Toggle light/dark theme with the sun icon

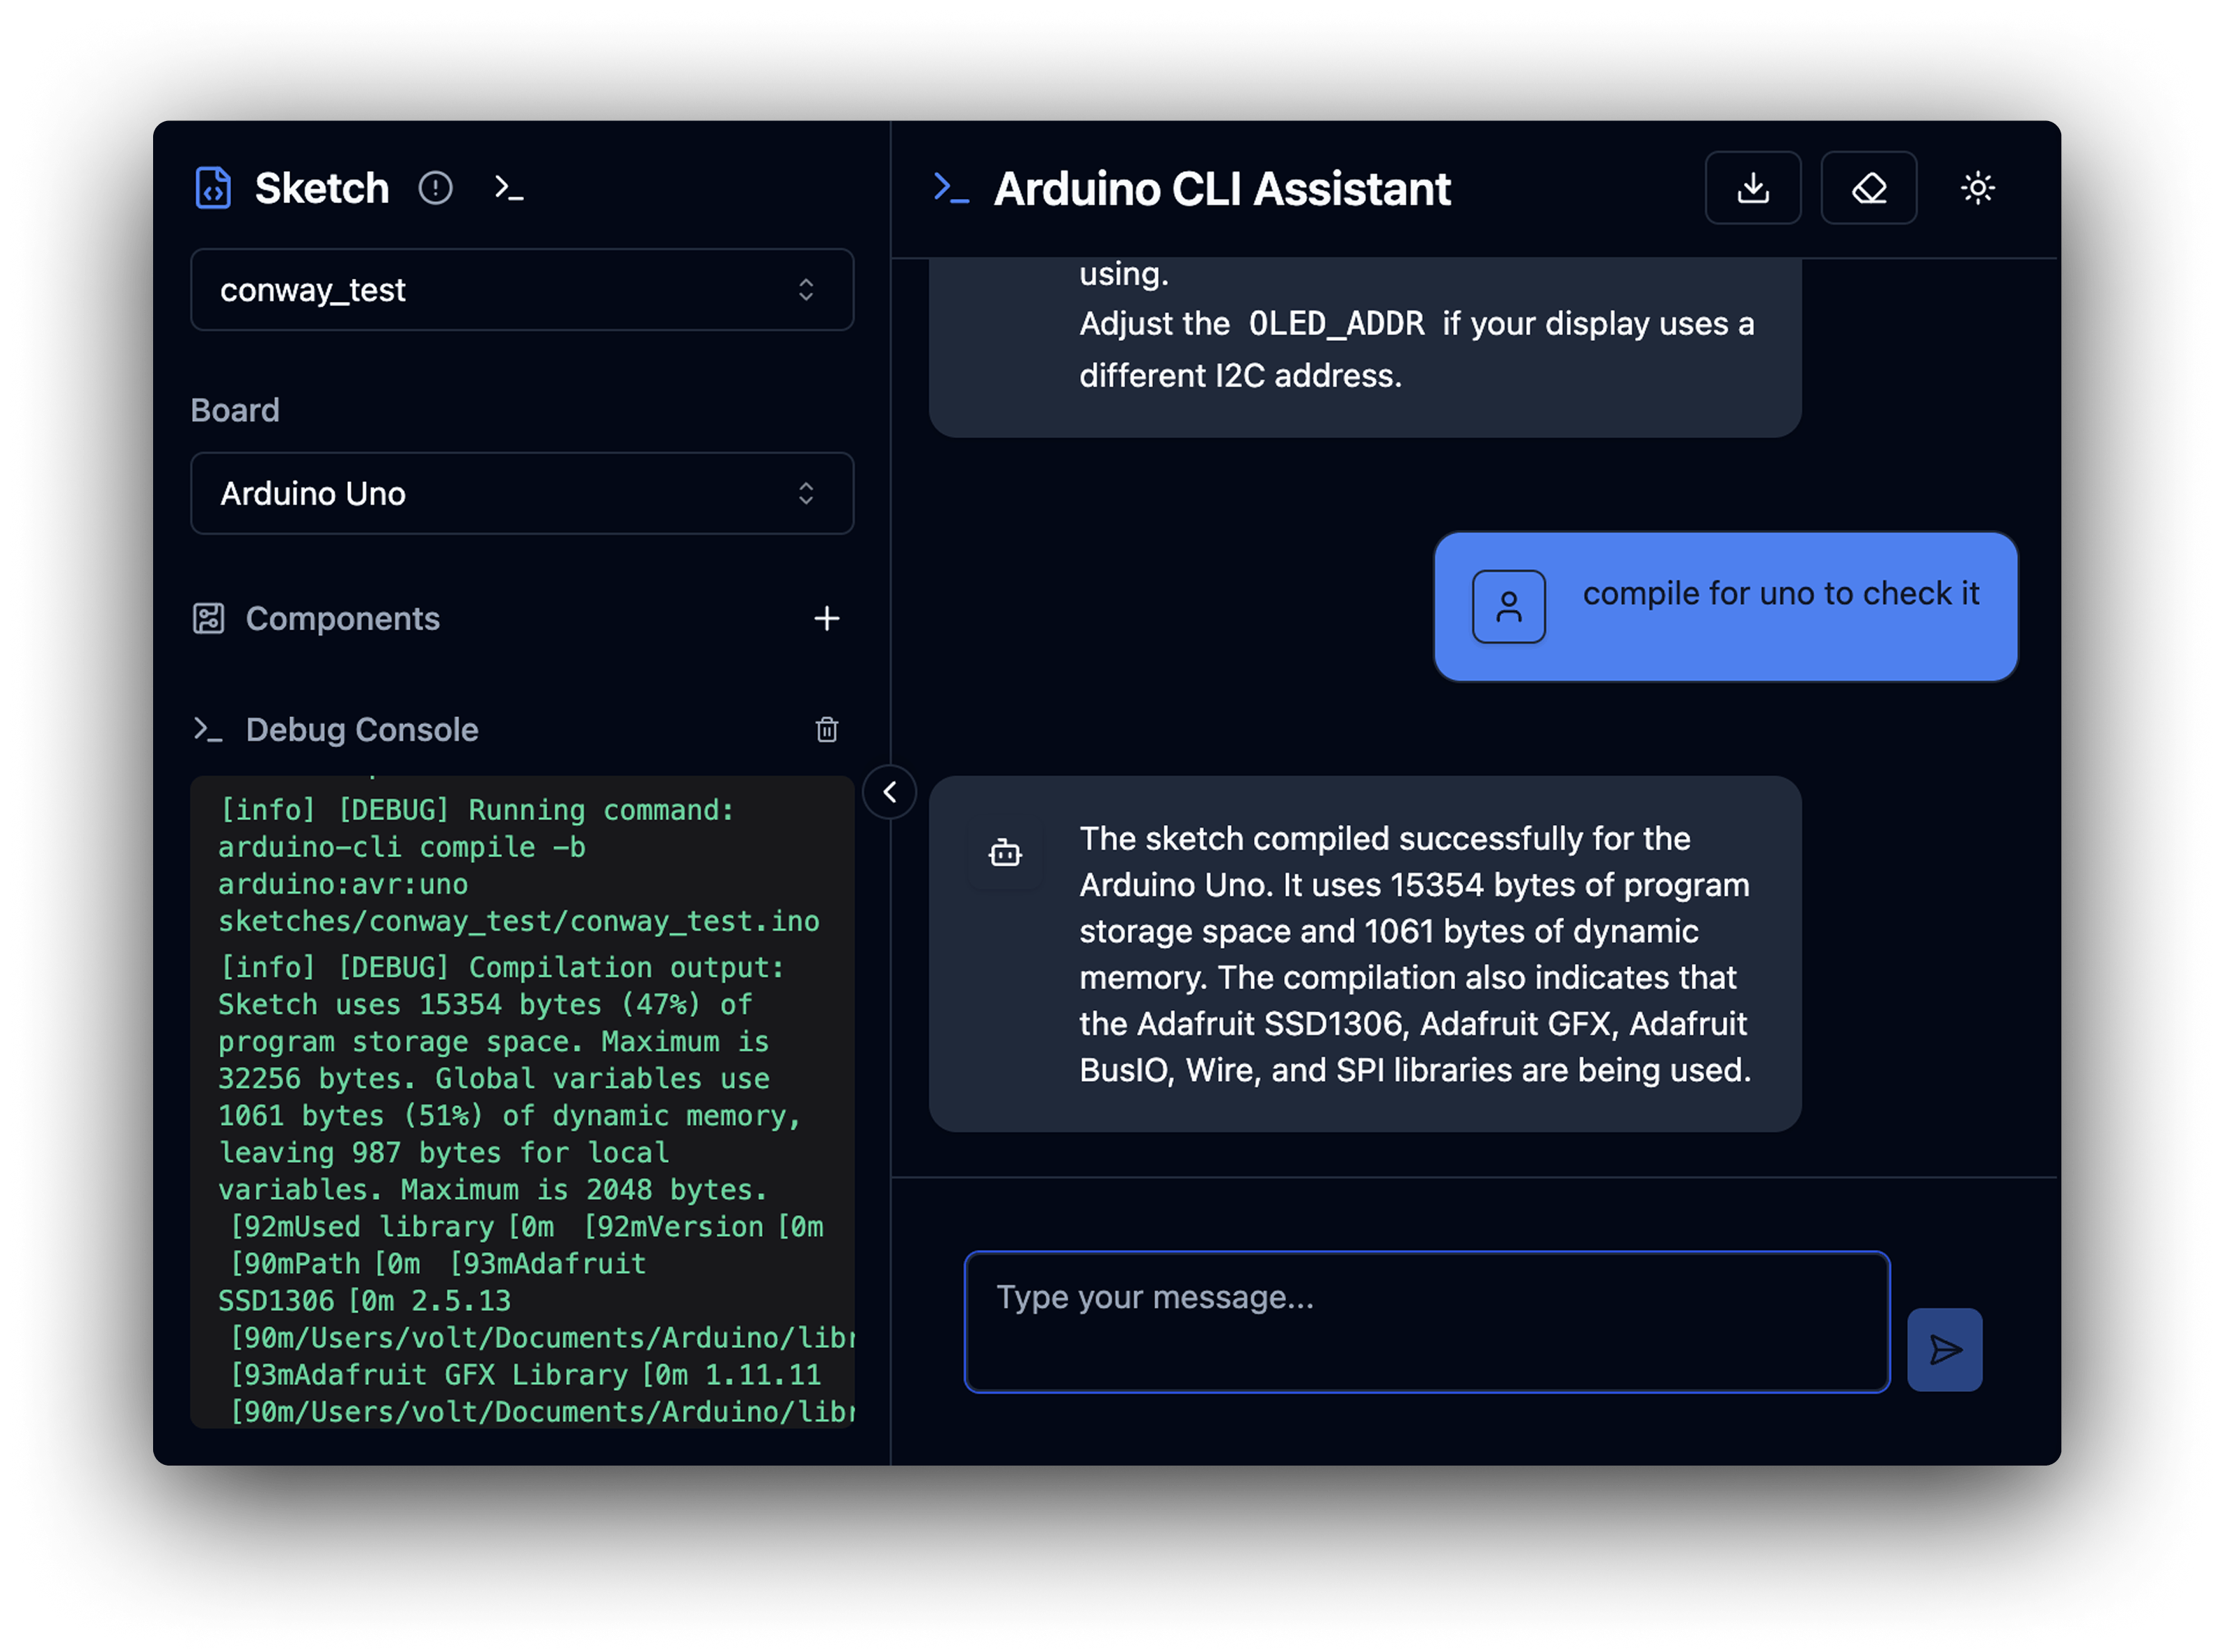(1977, 188)
